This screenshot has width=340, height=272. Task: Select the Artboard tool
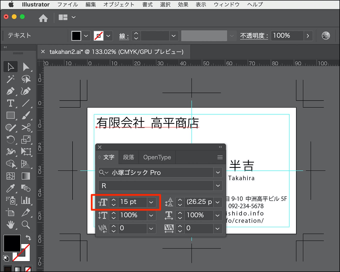pyautogui.click(x=10, y=212)
